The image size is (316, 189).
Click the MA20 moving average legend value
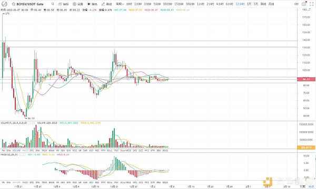coord(151,10)
